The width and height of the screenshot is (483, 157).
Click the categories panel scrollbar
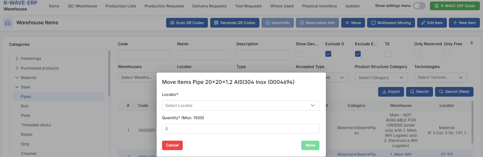pos(109,74)
